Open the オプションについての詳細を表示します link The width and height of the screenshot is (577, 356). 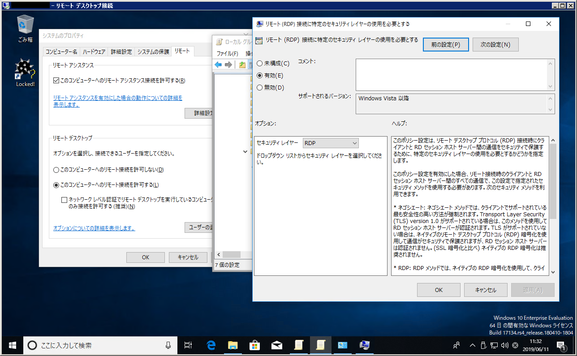pos(94,228)
